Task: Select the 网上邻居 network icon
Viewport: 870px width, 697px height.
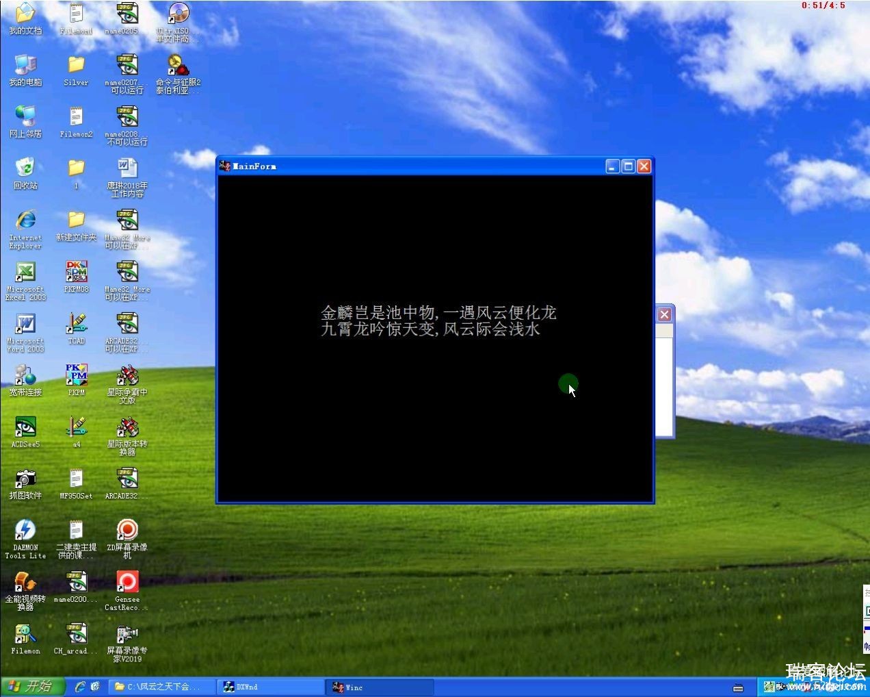Action: click(25, 122)
